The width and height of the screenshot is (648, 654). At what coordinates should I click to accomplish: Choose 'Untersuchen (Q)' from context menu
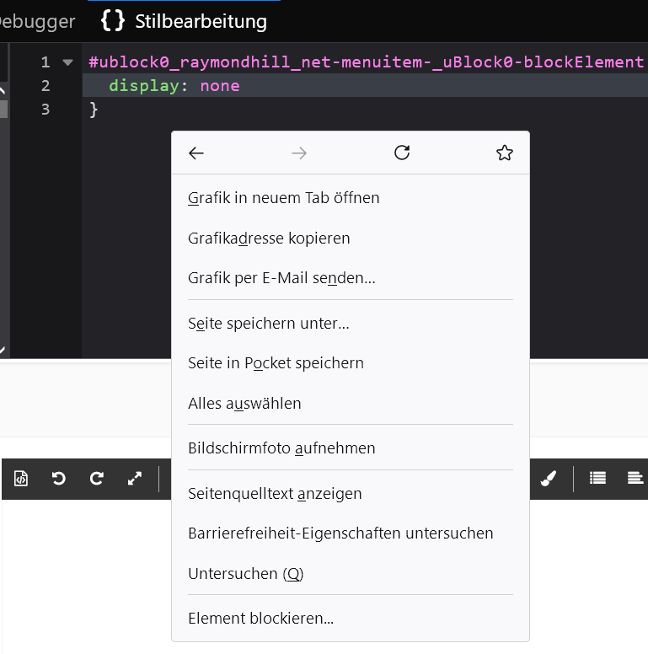(245, 574)
